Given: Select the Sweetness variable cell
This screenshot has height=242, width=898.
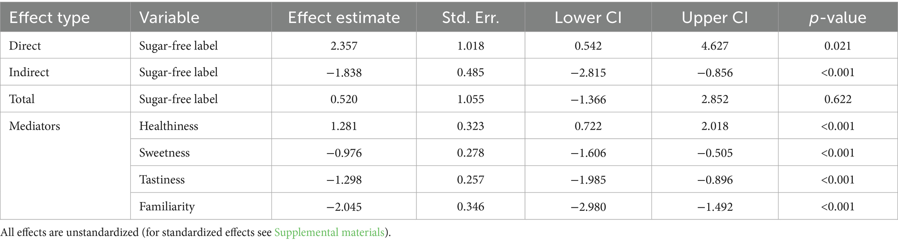Looking at the screenshot, I should (164, 153).
